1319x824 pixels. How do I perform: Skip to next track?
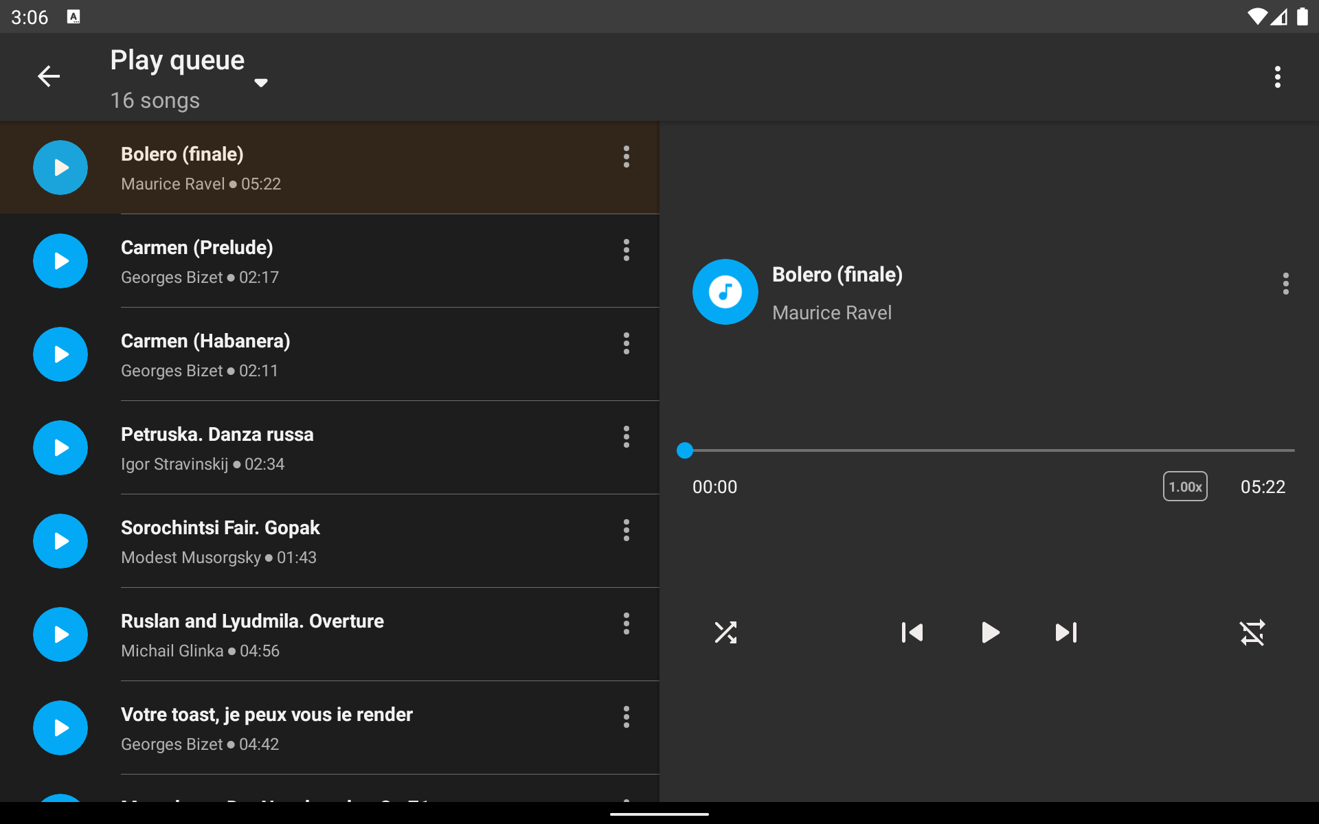[1066, 632]
